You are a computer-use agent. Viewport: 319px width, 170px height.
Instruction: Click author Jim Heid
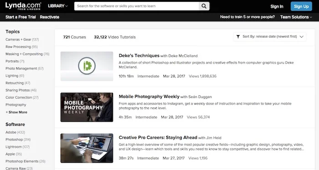point(214,138)
